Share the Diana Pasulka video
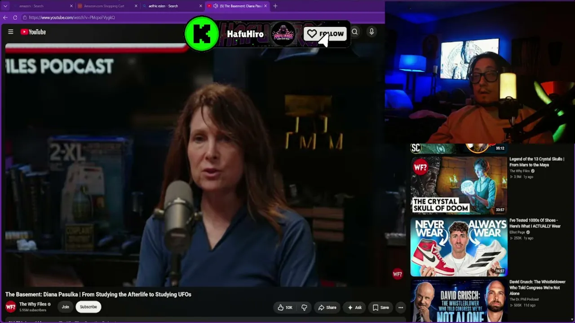Screen dimensions: 575x323 tap(327, 307)
